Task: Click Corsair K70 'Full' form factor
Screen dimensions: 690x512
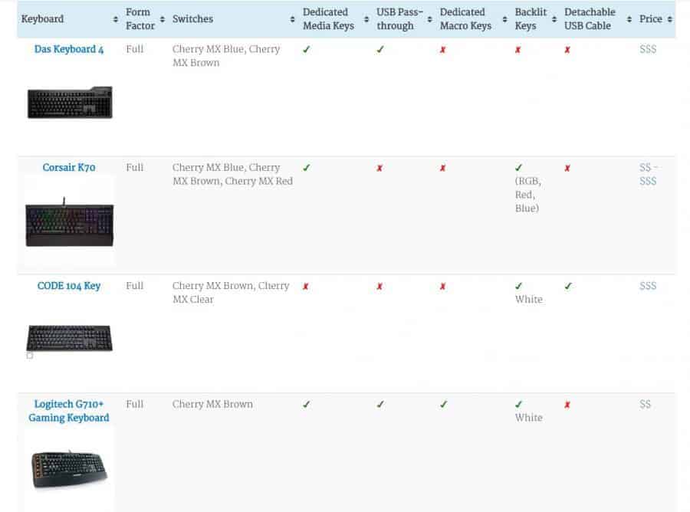Action: 135,168
